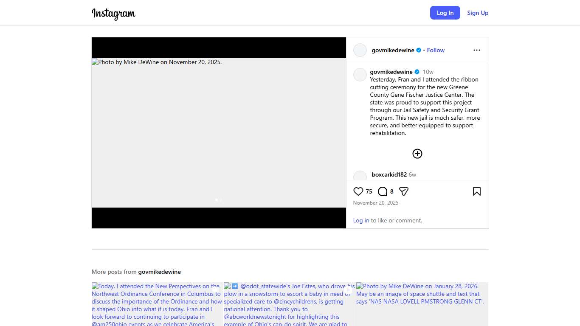This screenshot has width=580, height=326.
Task: Click boxcarkid182's avatar
Action: point(360,176)
